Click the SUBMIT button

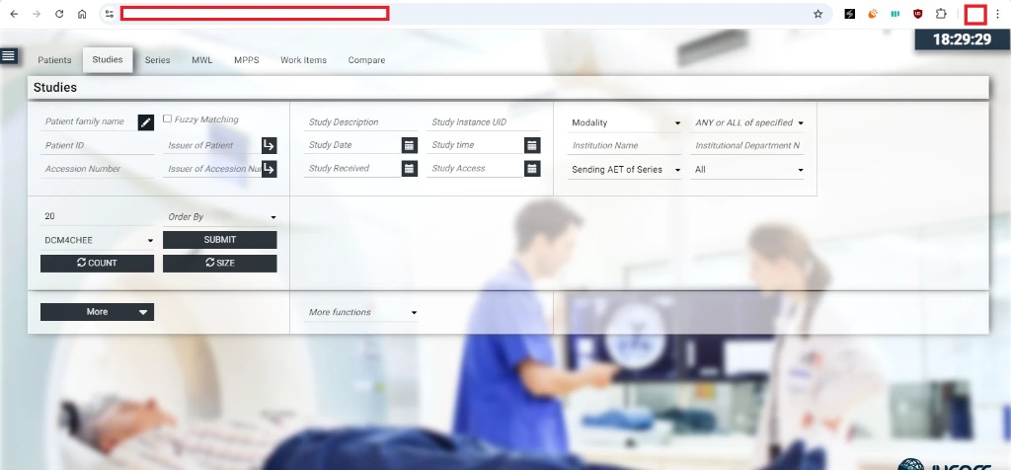[220, 240]
